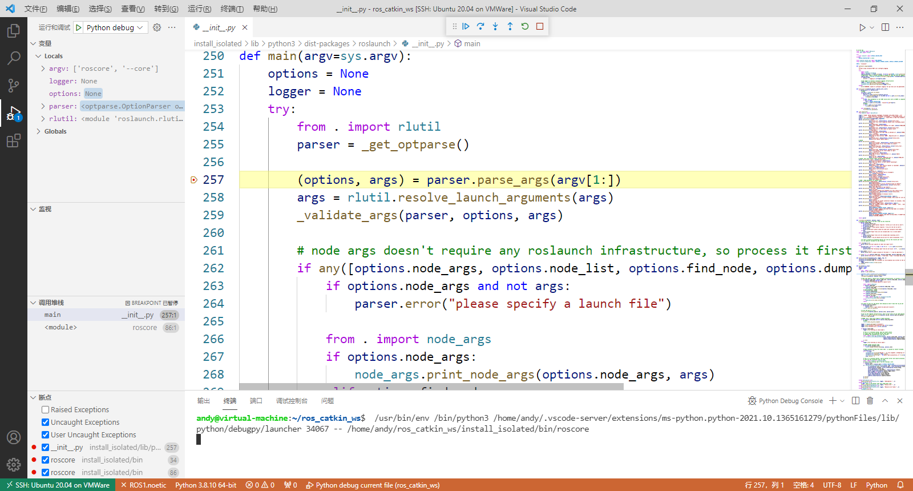Click ROS1.noetic status bar item
The height and width of the screenshot is (491, 913).
(x=143, y=485)
